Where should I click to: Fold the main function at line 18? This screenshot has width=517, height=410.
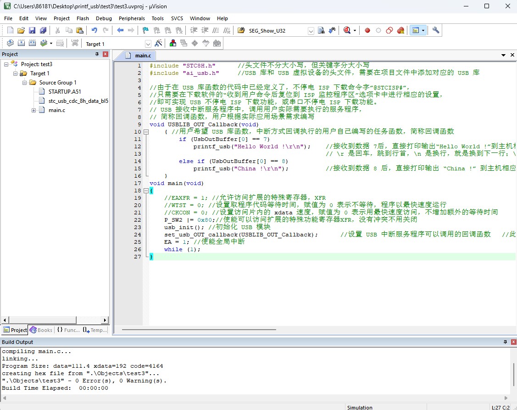tap(146, 191)
